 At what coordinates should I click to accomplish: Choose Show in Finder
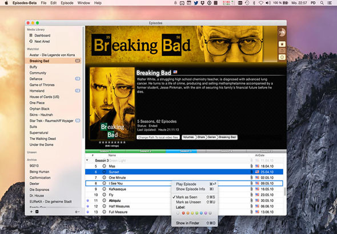tap(195, 223)
